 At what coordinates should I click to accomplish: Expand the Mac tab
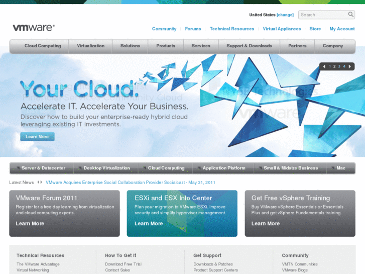click(340, 168)
